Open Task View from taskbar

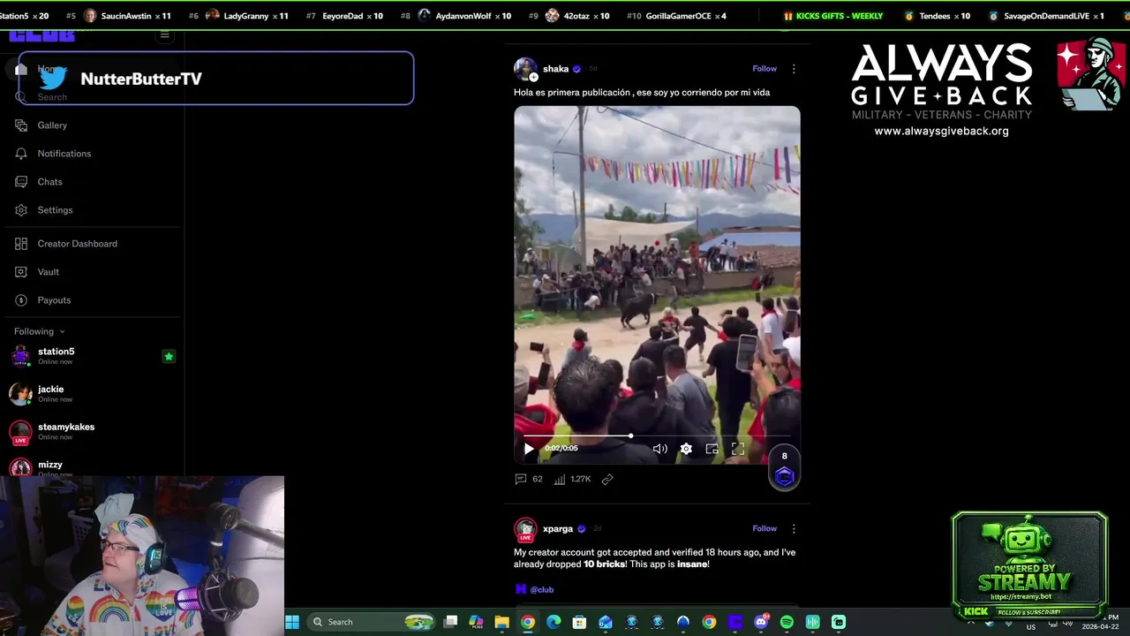tap(450, 622)
